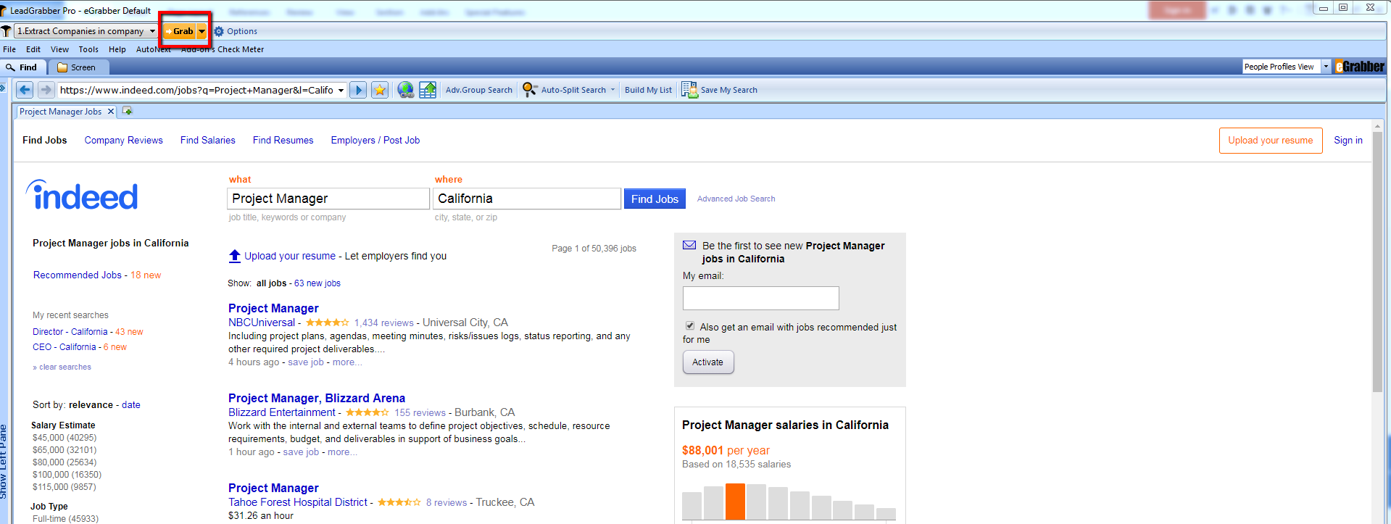Expand the URL history dropdown arrow
The width and height of the screenshot is (1391, 524).
[341, 90]
